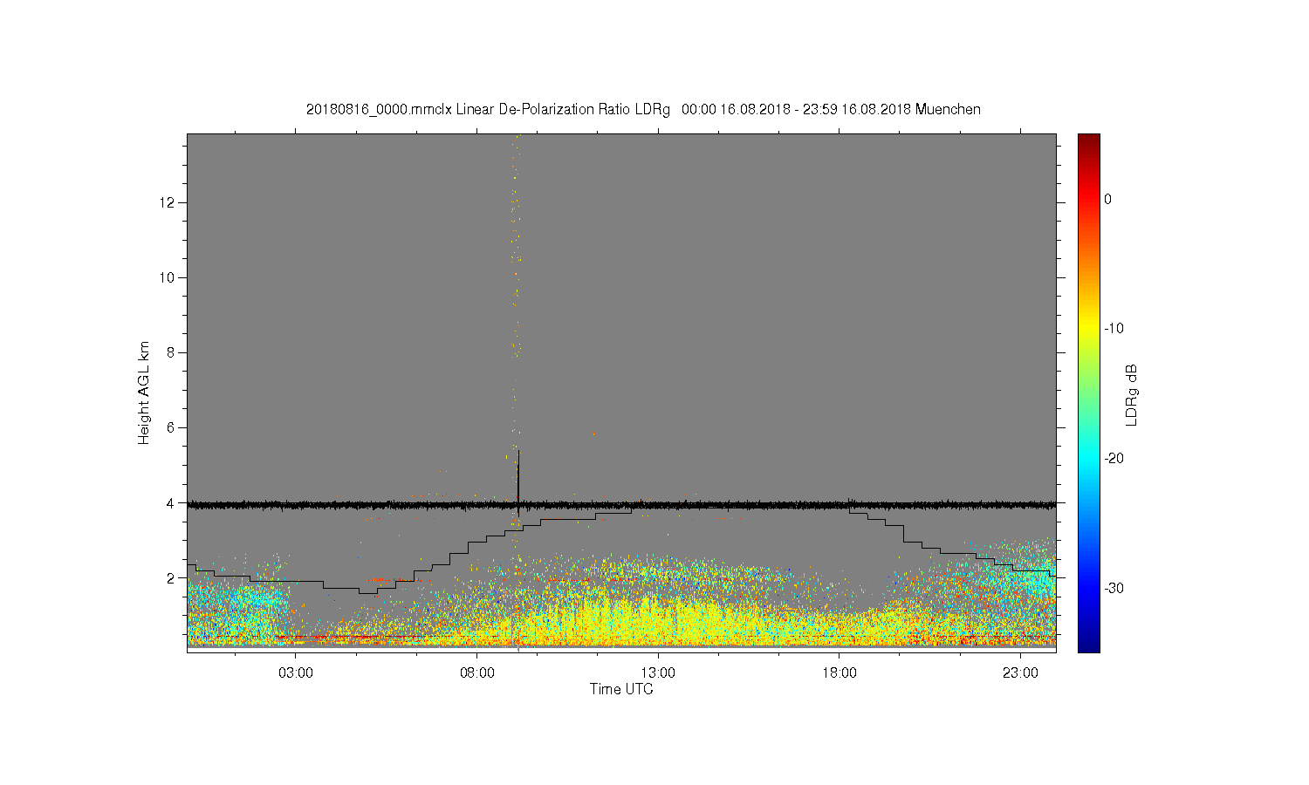Click the 'Height AGL km' axis label
The image size is (1309, 785).
pos(144,392)
